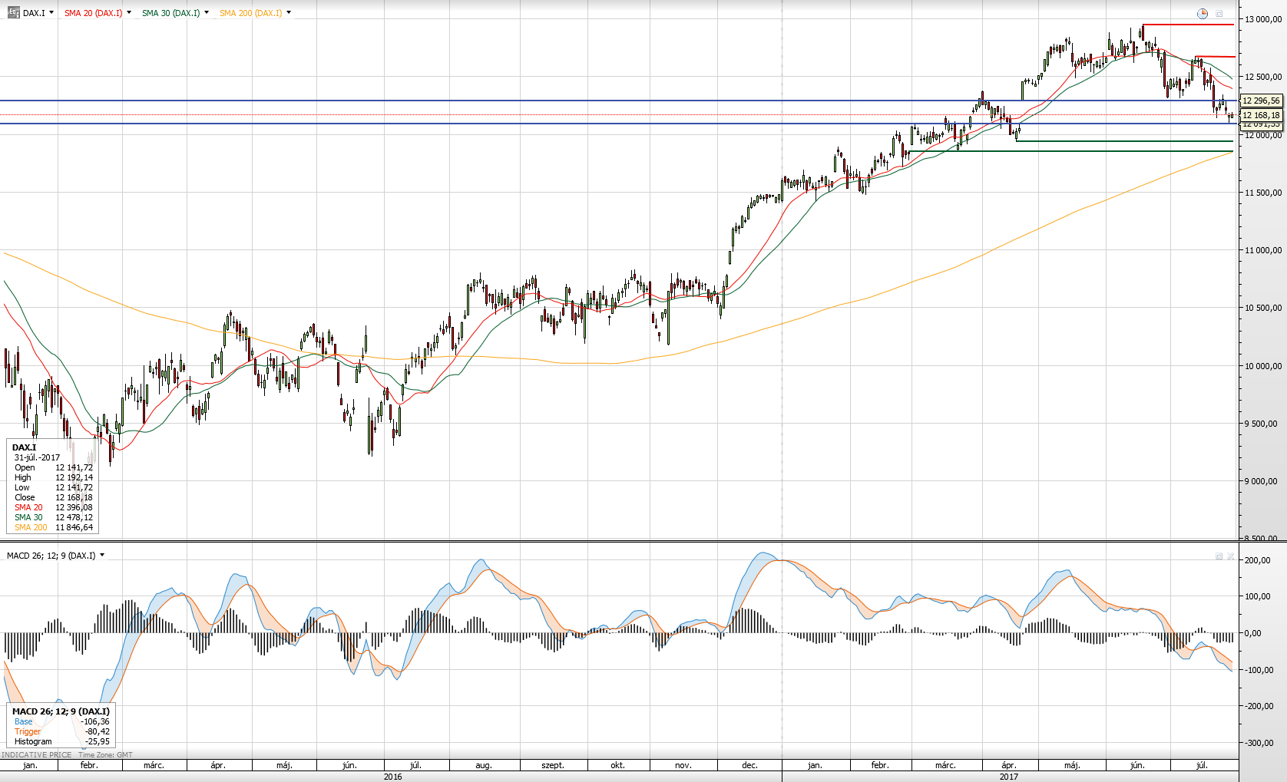Open the clock time-period icon on the price chart
The height and width of the screenshot is (782, 1287).
coord(1203,14)
